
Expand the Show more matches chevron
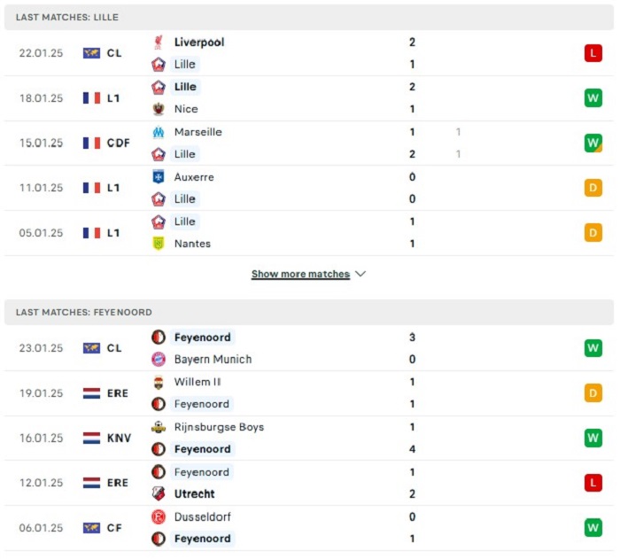pyautogui.click(x=360, y=274)
